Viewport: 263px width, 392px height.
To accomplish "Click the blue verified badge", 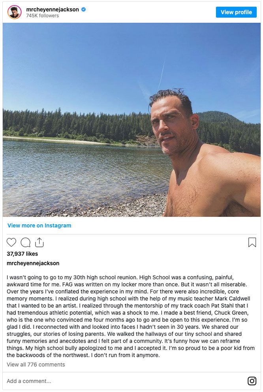I will [x=84, y=9].
